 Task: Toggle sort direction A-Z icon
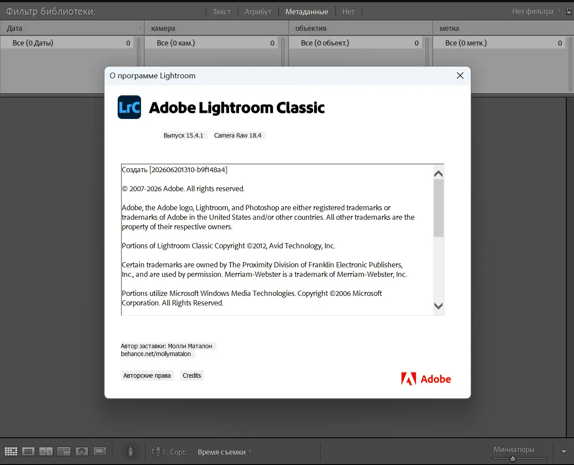click(x=158, y=452)
